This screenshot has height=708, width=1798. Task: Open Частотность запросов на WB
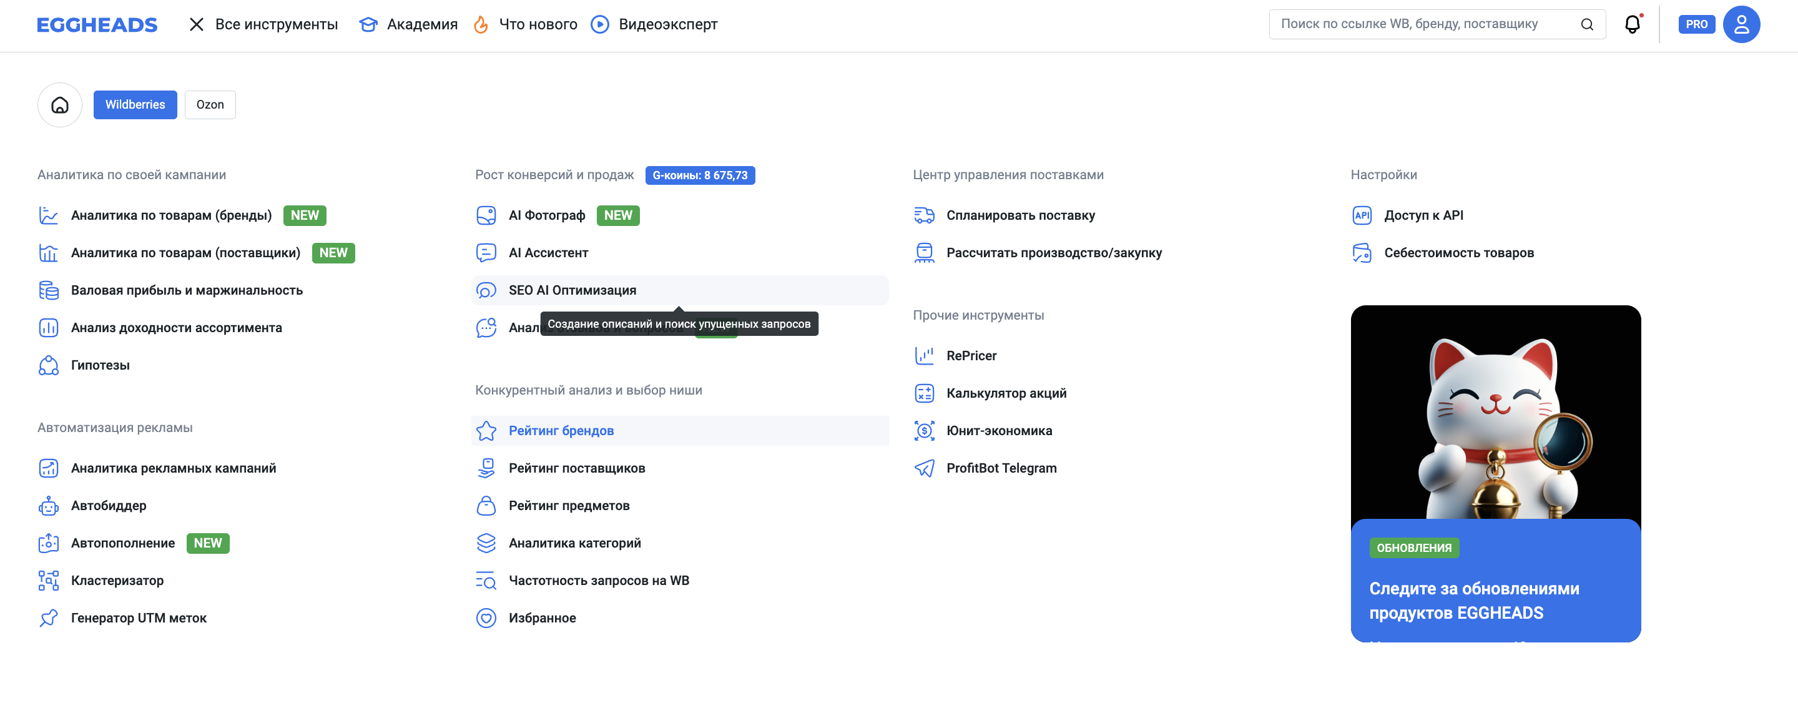599,581
